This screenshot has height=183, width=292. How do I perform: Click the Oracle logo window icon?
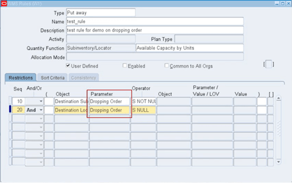tap(4, 4)
